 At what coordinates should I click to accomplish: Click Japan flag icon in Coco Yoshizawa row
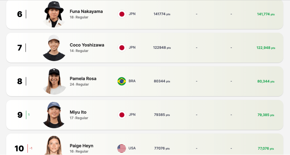coord(122,48)
